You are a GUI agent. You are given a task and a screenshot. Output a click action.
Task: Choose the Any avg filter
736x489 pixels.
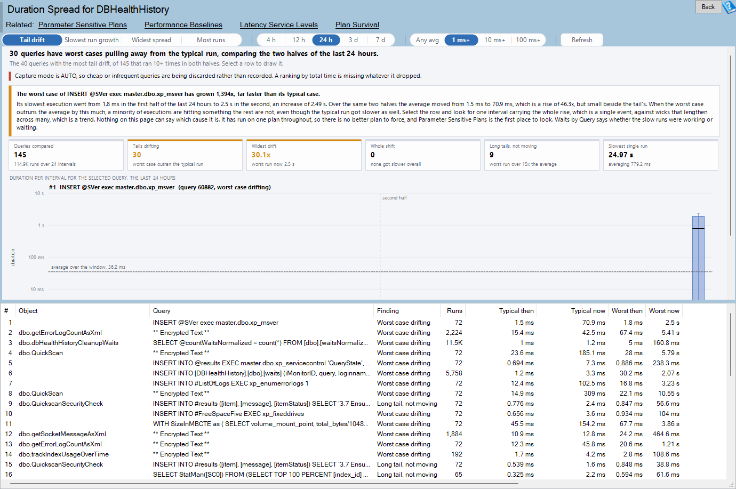click(x=427, y=40)
